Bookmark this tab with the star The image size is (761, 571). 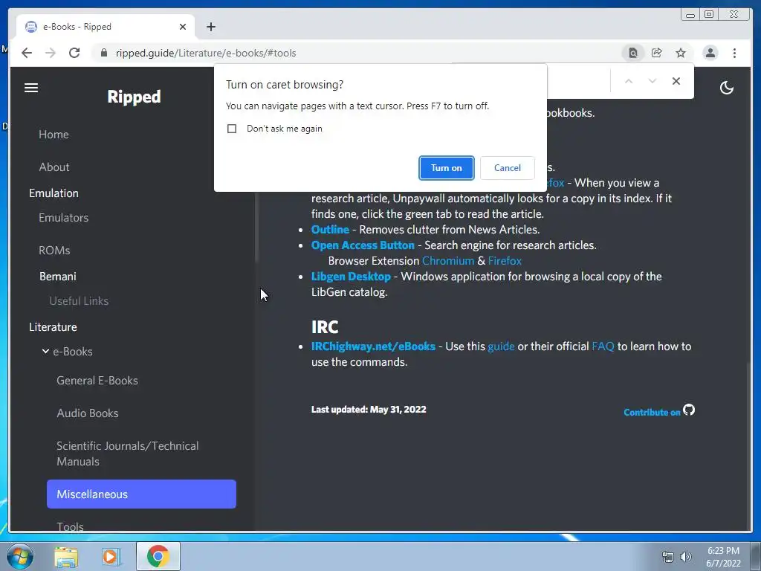(x=681, y=53)
